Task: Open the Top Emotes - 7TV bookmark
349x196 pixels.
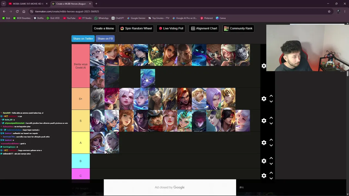Action: tap(159, 18)
